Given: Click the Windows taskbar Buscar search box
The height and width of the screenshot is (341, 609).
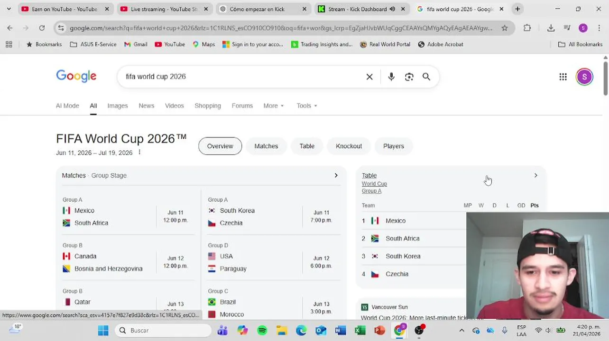Looking at the screenshot, I should point(163,330).
